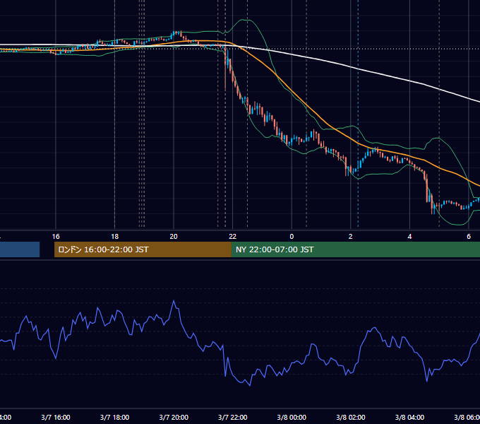Click the '3/8 04:00' date label on oscillator axis
This screenshot has height=424, width=480.
point(409,417)
